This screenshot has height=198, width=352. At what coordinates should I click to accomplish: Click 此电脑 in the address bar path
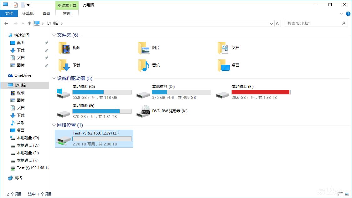[x=52, y=23]
